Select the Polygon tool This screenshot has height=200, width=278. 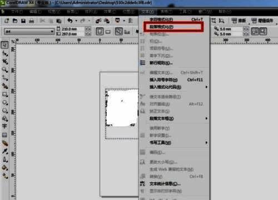(x=5, y=111)
